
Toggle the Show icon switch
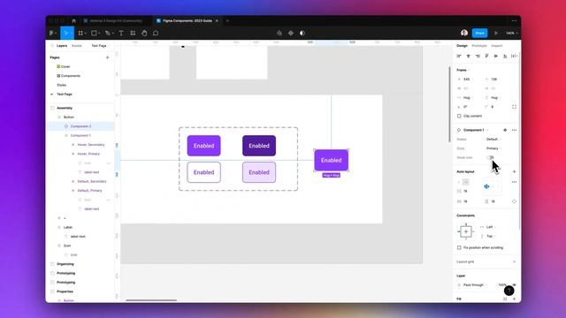pos(490,157)
